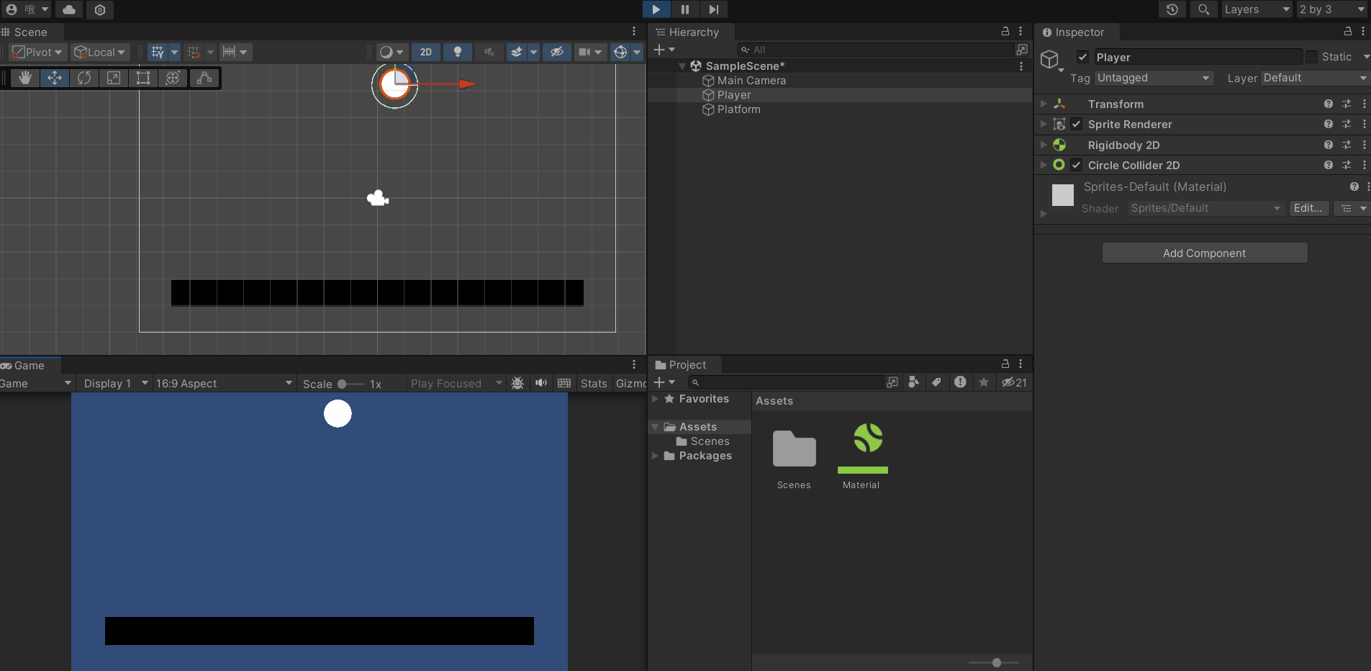
Task: Select the Rect Transform tool
Action: click(143, 78)
